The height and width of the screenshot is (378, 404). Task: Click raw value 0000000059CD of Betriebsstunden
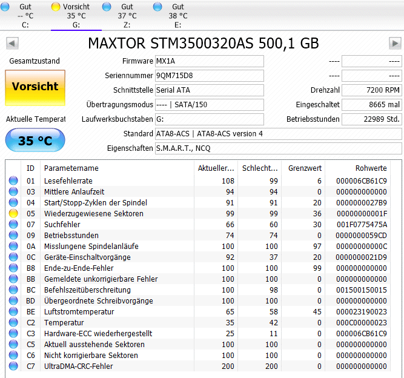[x=361, y=236]
